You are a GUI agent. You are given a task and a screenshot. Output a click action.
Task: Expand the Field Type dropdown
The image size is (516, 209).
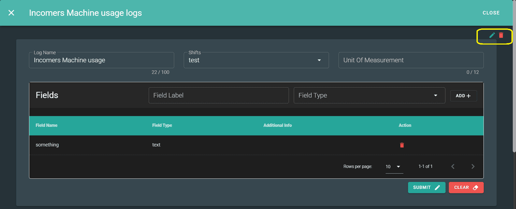(x=435, y=95)
